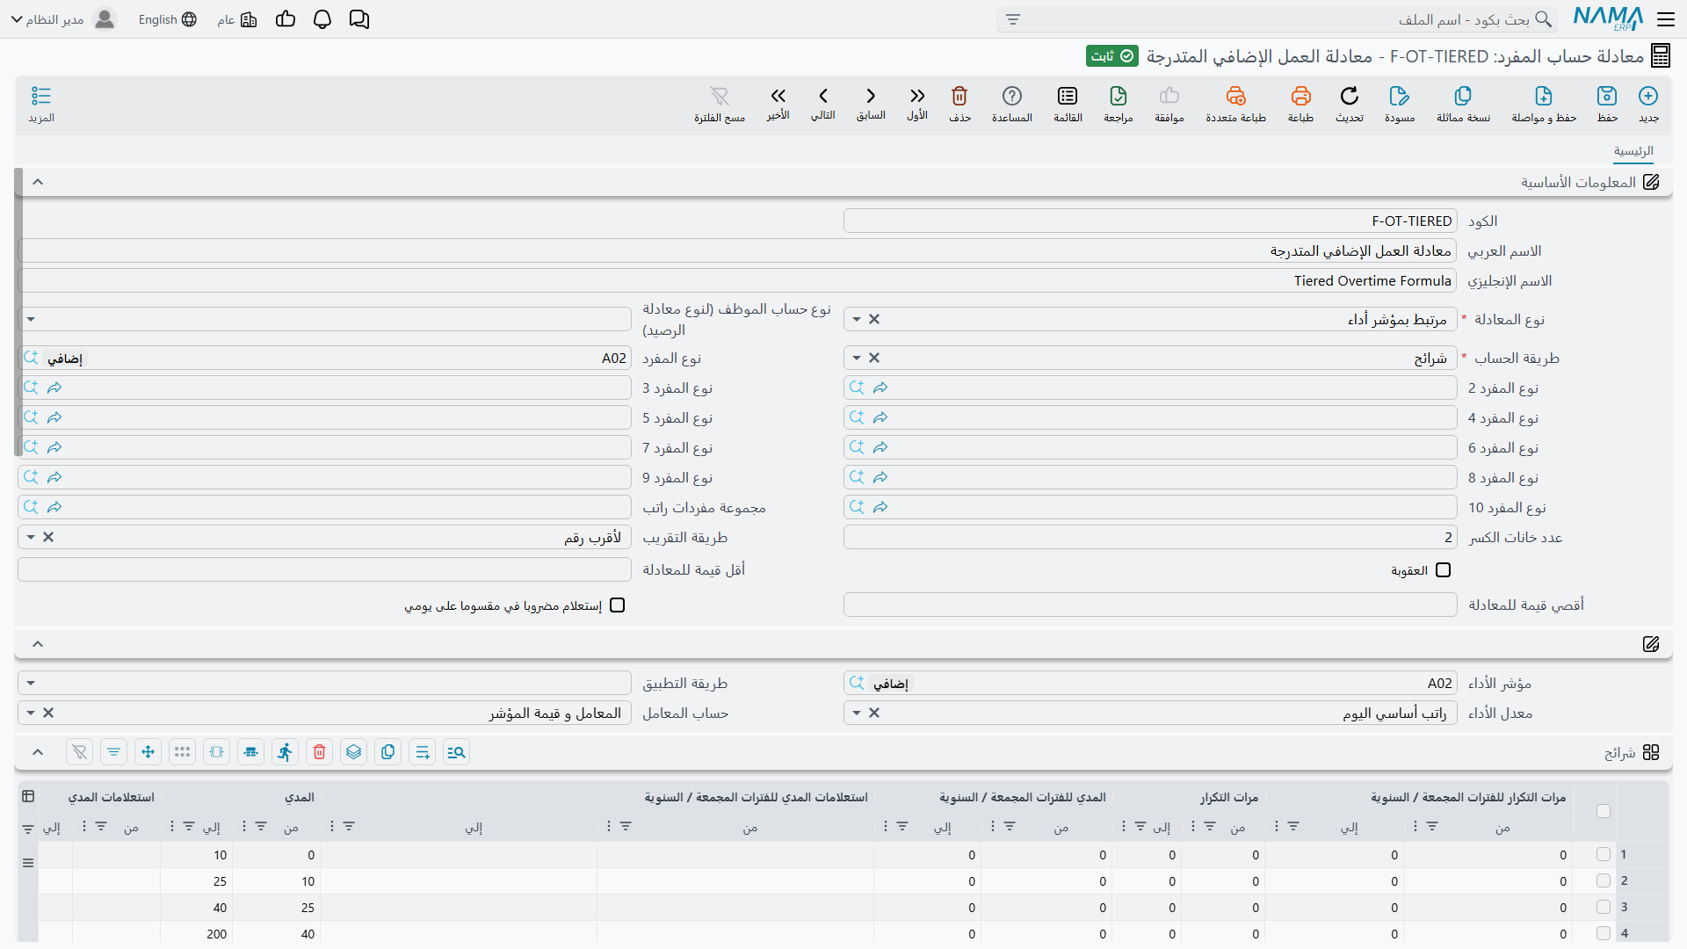
Task: Toggle إستعلام مضروبا في مقسوما على يومي checkbox
Action: click(x=618, y=605)
